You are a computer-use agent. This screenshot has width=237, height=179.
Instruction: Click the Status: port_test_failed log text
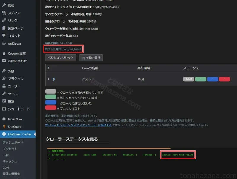(178, 155)
